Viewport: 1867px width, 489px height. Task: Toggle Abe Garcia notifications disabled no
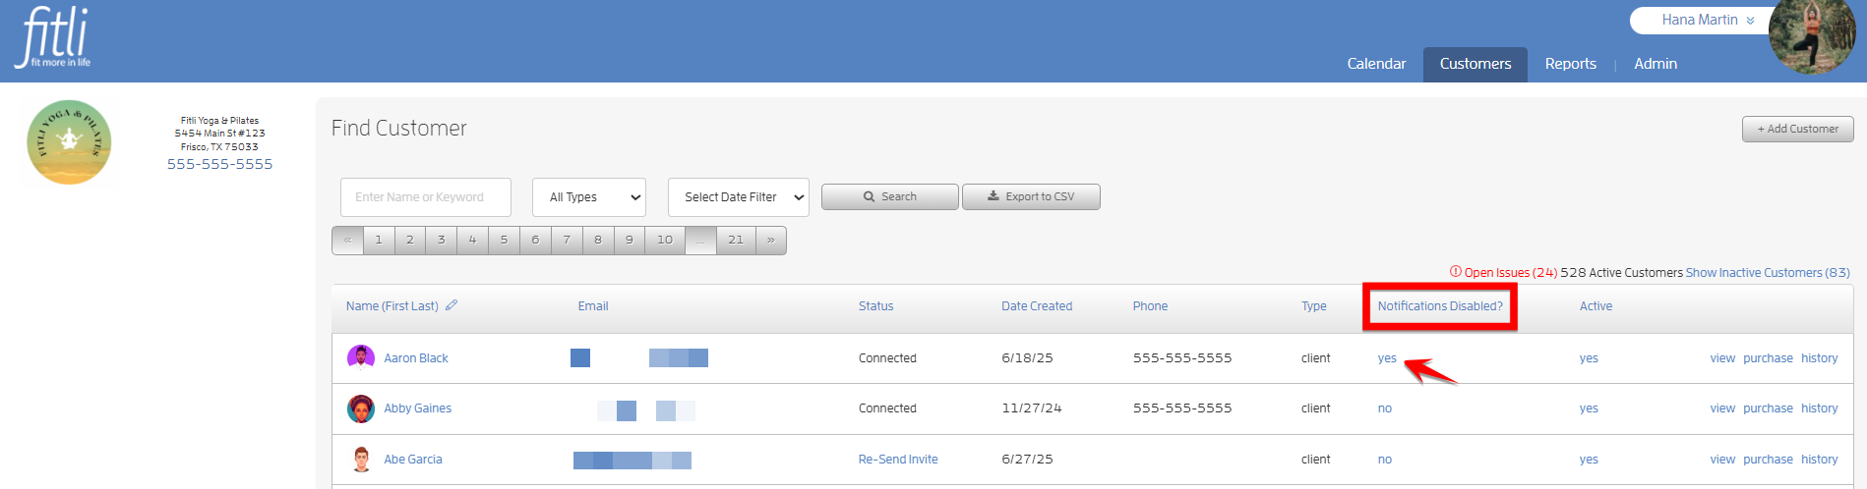point(1385,460)
